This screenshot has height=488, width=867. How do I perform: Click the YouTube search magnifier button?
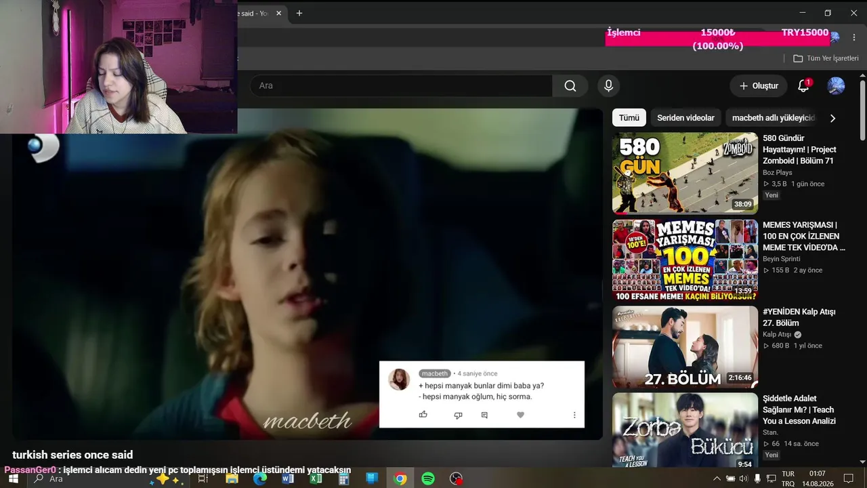point(570,86)
